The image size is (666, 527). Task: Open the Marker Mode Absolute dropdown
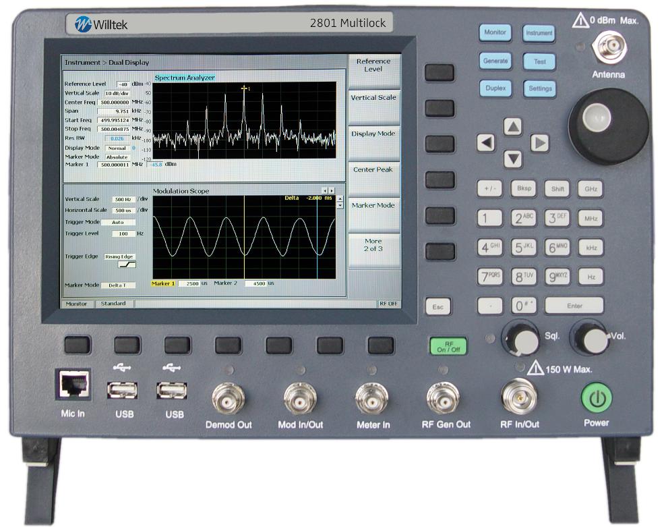pyautogui.click(x=117, y=157)
